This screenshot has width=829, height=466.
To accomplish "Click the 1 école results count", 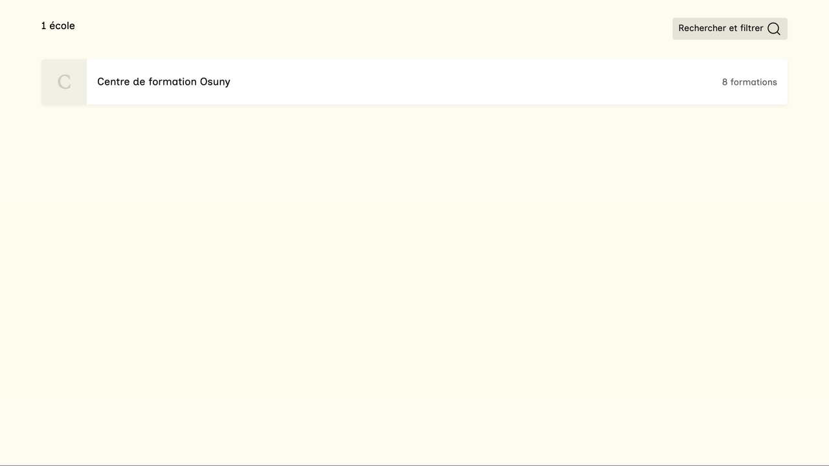I will coord(58,26).
